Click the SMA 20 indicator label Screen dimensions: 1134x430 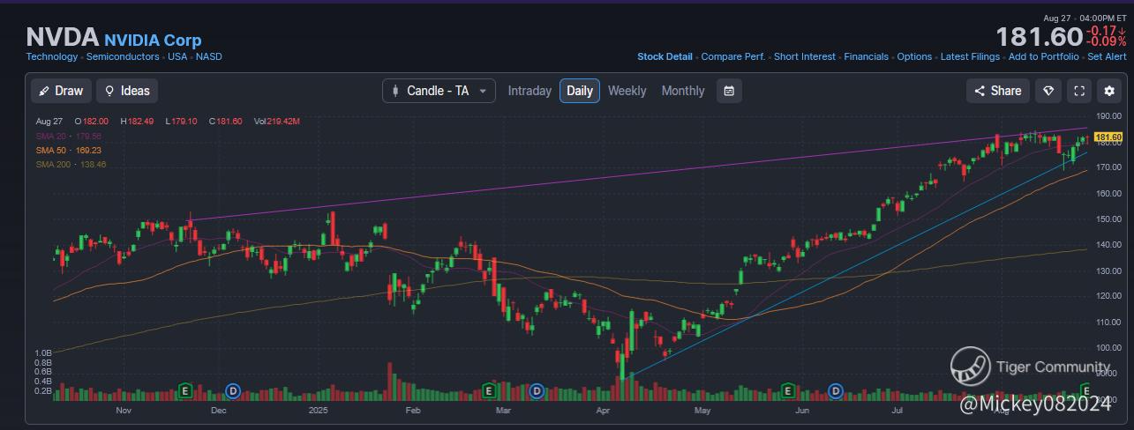[69, 137]
